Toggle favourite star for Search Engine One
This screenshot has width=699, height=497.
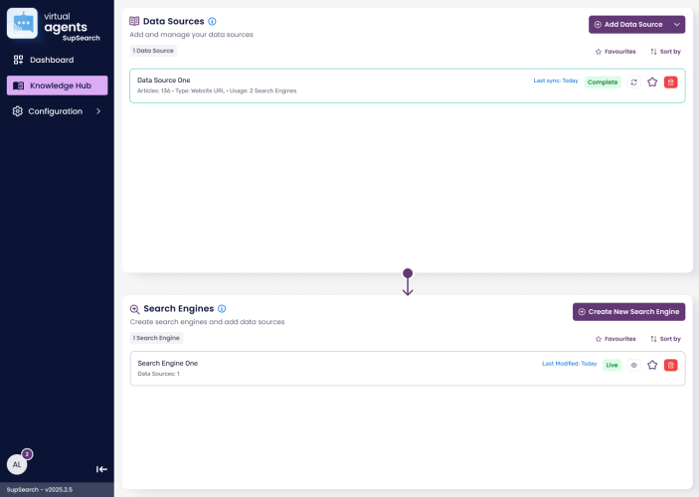[x=652, y=365]
